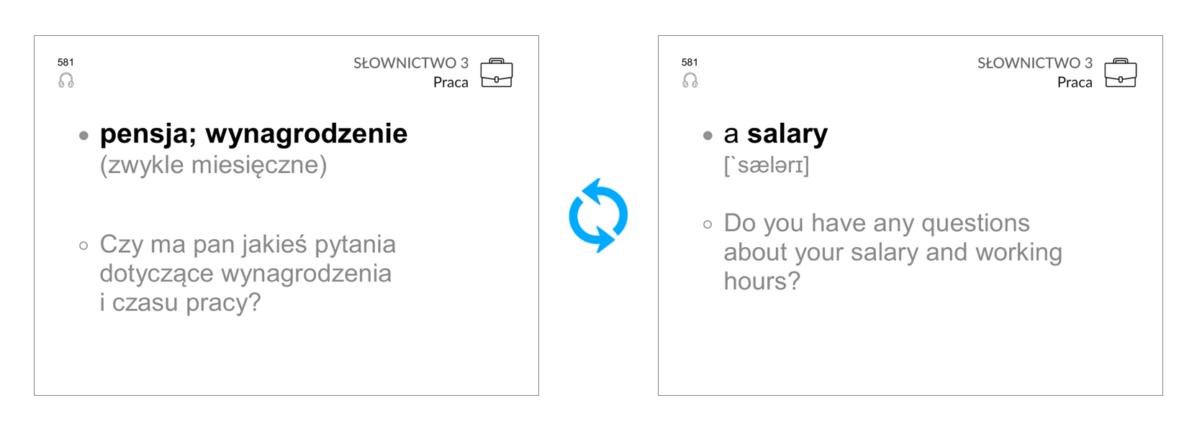Click the '(zwykle miesięczne)' note
1197x431 pixels.
click(x=213, y=165)
